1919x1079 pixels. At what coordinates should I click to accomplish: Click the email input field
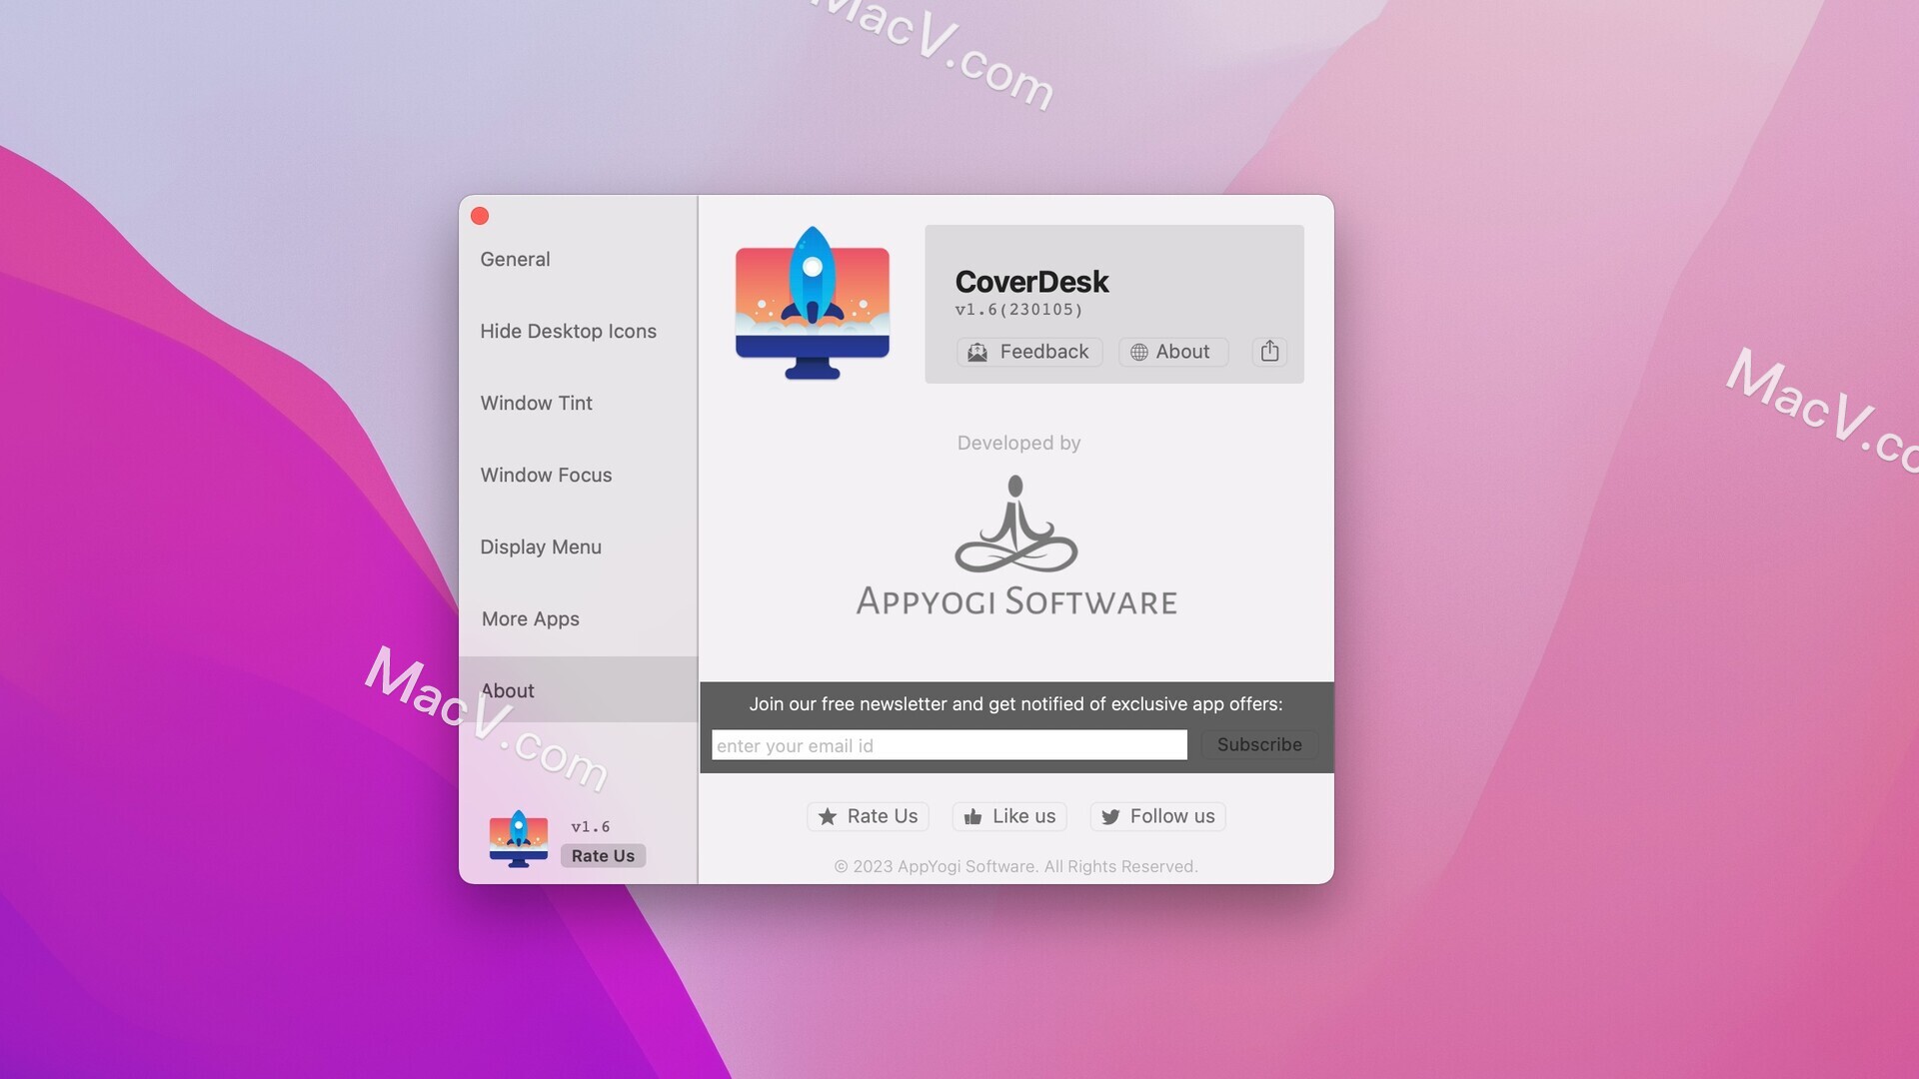click(x=949, y=744)
